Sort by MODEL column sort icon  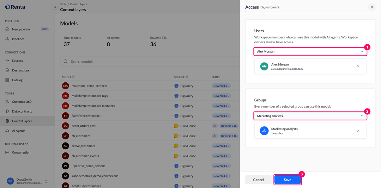coord(73,77)
